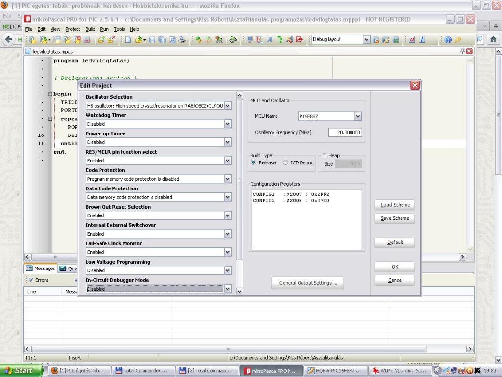Click the Save All stacked disks icon
Screen dimensions: 502x377
click(162, 40)
